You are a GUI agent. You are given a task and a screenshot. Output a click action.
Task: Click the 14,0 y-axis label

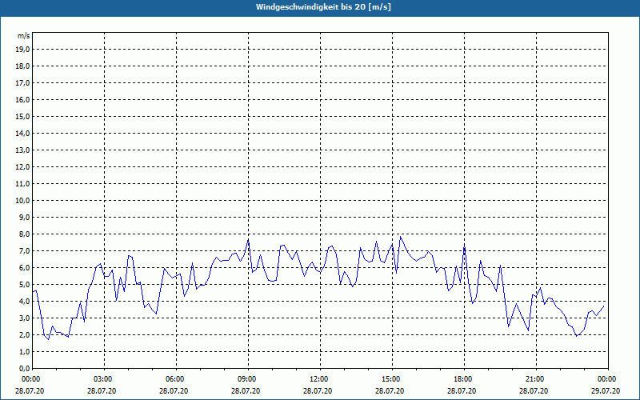[23, 133]
